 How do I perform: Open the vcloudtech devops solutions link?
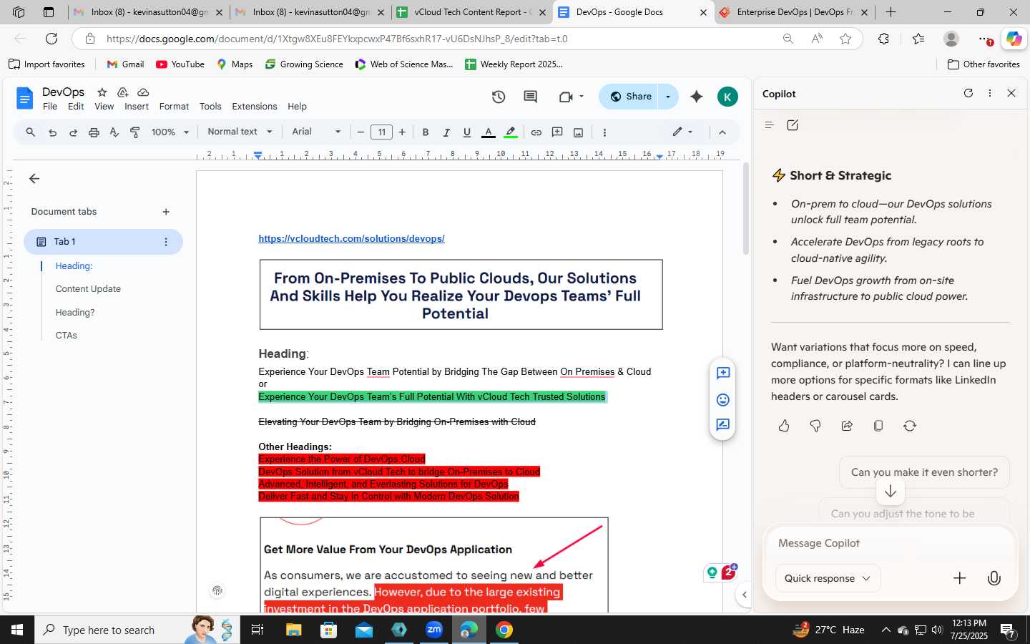pos(351,239)
